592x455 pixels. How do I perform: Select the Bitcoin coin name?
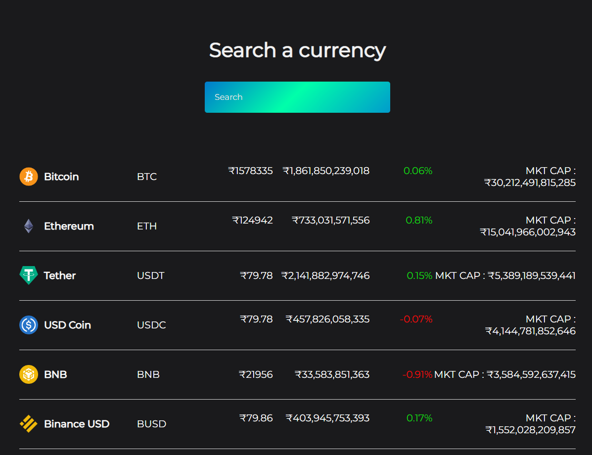click(61, 177)
